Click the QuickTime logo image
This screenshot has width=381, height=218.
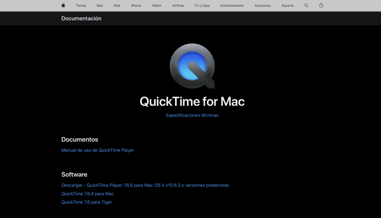tap(192, 66)
